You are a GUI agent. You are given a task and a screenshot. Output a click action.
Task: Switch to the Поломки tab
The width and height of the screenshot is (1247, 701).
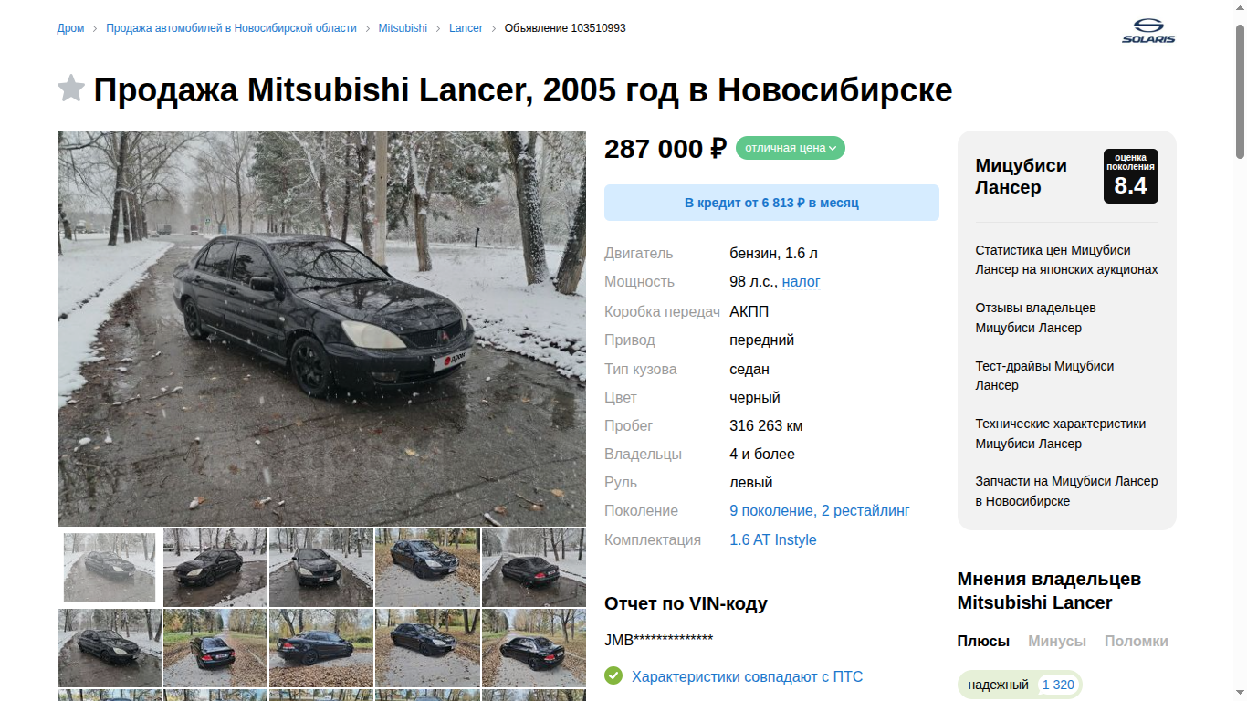[1137, 641]
